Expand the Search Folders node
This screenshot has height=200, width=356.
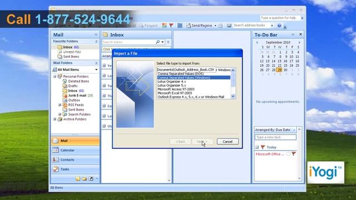pyautogui.click(x=60, y=114)
